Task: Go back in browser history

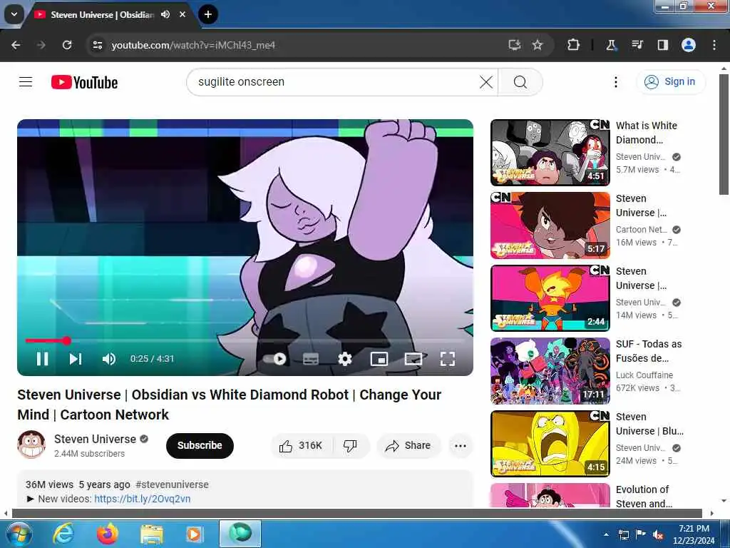Action: click(16, 45)
